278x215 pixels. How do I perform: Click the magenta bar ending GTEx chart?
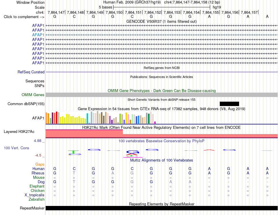[155, 122]
